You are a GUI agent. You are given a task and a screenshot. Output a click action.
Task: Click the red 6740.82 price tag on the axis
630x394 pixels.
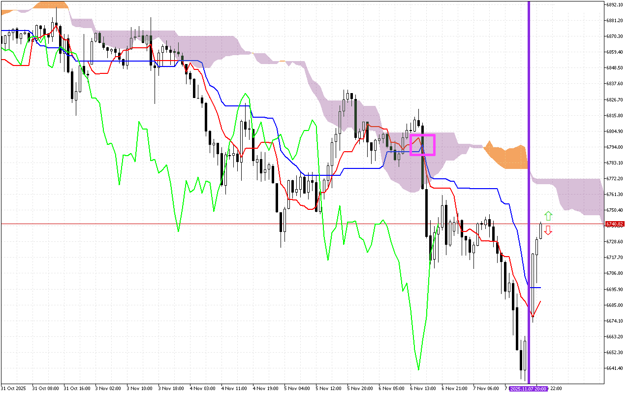click(x=614, y=223)
